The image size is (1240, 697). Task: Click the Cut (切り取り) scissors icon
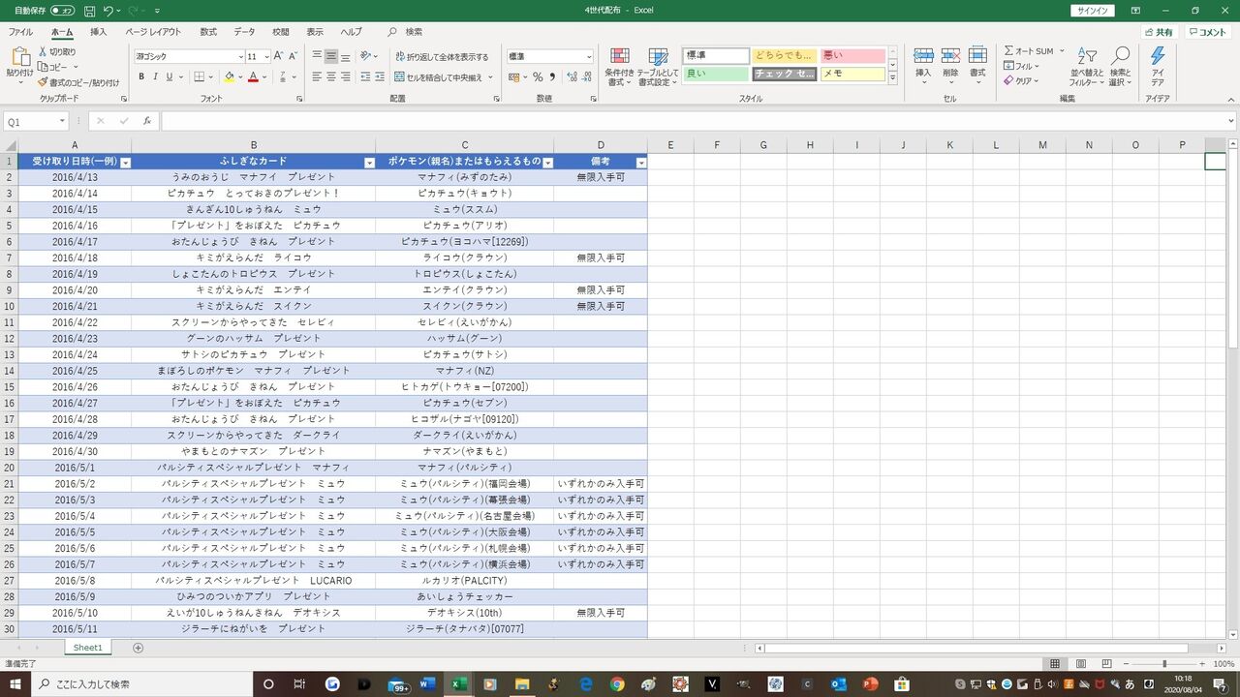coord(43,52)
